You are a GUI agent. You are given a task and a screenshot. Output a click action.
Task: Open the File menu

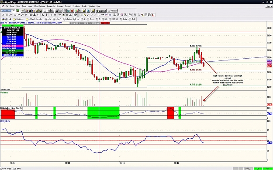coord(7,6)
